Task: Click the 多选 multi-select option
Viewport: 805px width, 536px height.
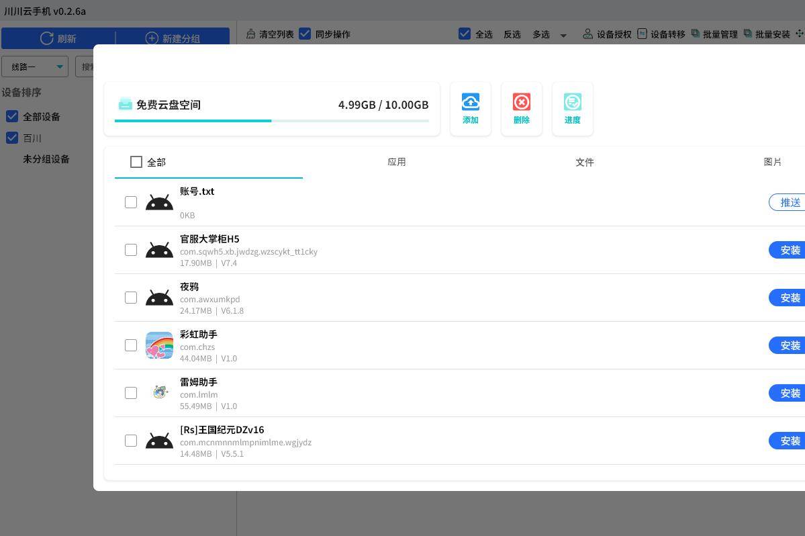Action: coord(540,34)
